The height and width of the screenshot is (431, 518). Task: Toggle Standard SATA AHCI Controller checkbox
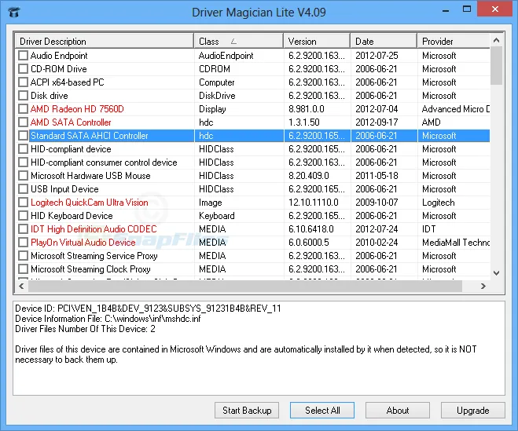tap(23, 136)
